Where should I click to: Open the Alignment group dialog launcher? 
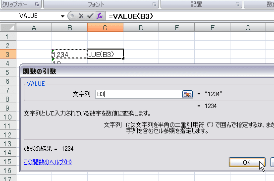(x=237, y=4)
